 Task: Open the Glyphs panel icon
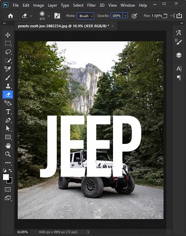[x=179, y=33]
